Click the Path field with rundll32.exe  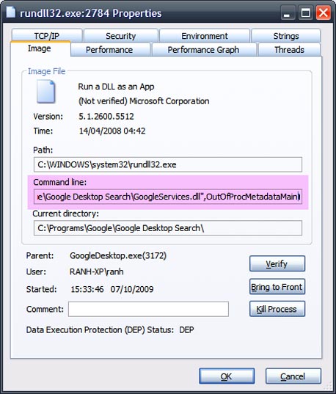coord(168,164)
